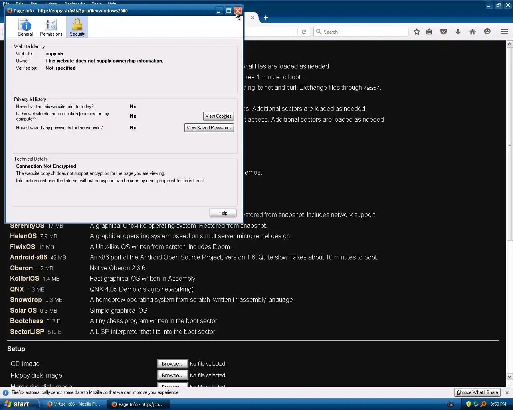Browse for a CD image file
513x410 pixels.
pos(173,364)
